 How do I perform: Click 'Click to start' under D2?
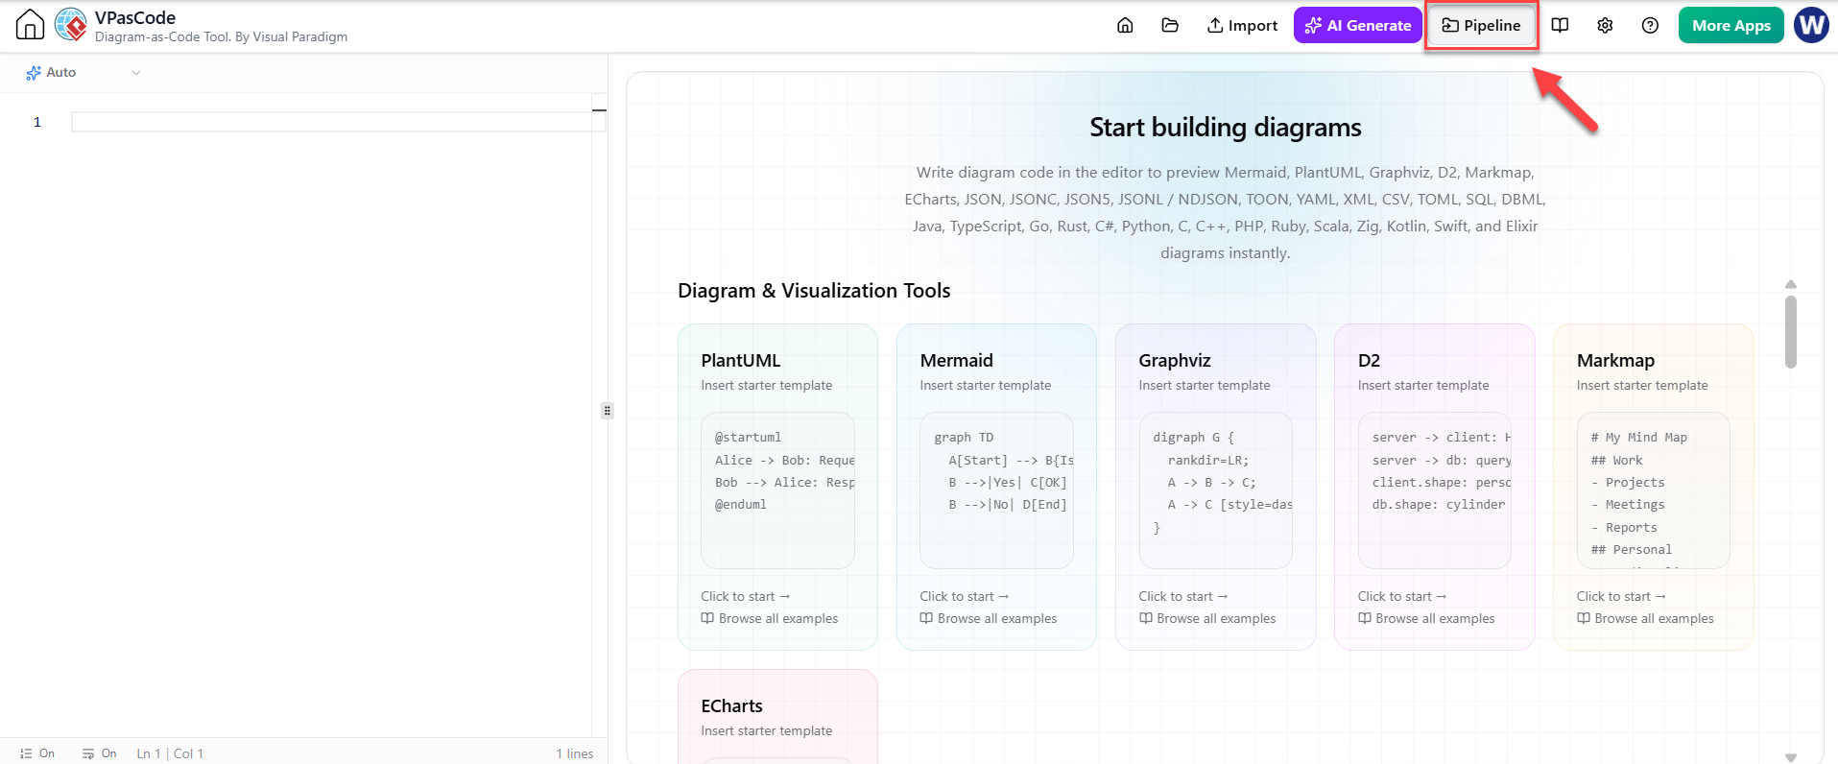point(1402,596)
